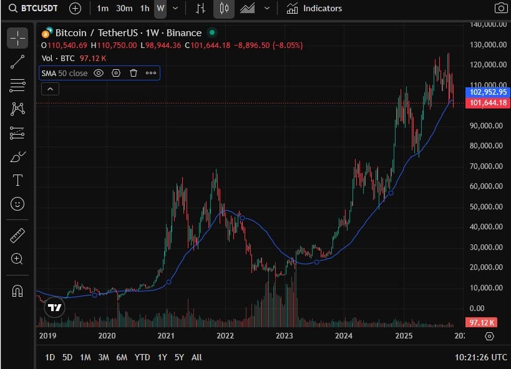Open the chart style dropdown arrow

pos(267,9)
